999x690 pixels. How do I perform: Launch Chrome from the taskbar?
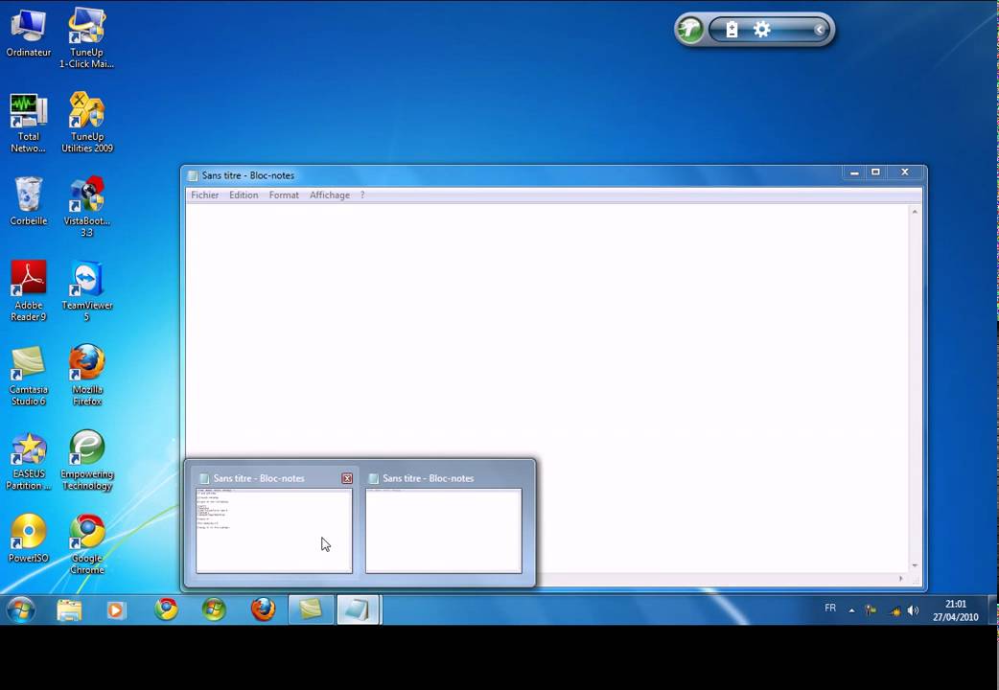click(x=166, y=609)
